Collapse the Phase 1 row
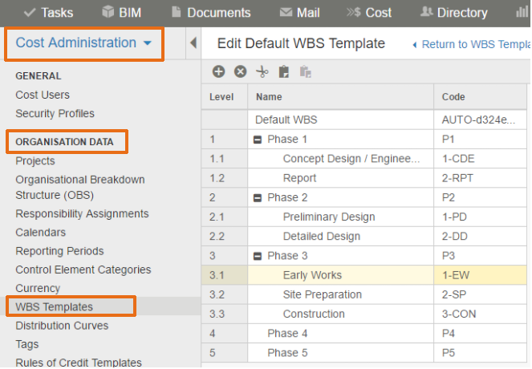 pos(258,140)
